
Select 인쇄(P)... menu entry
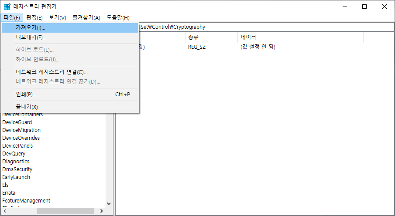tap(70, 94)
